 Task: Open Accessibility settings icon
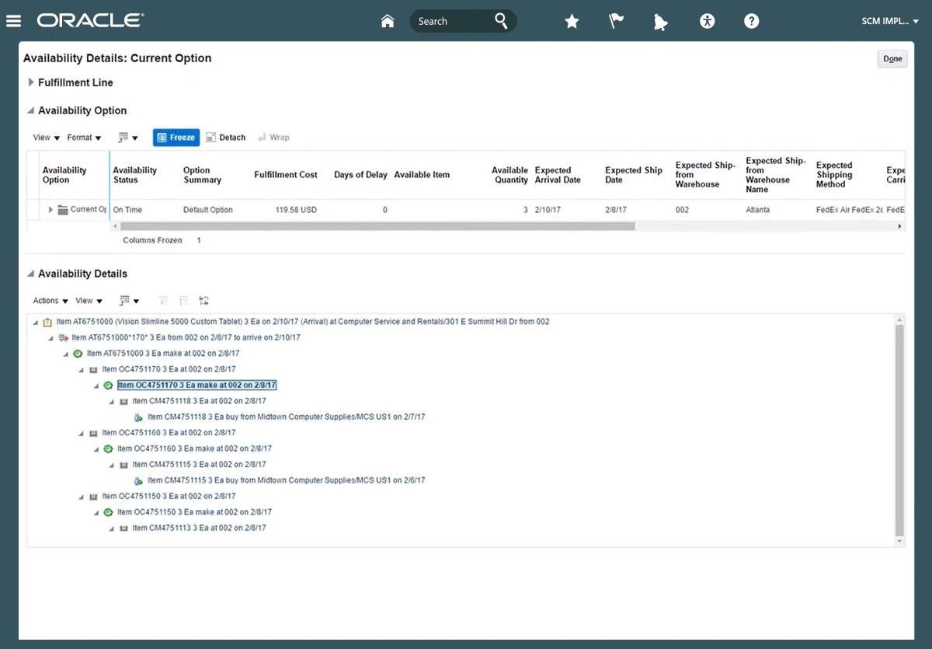[707, 21]
